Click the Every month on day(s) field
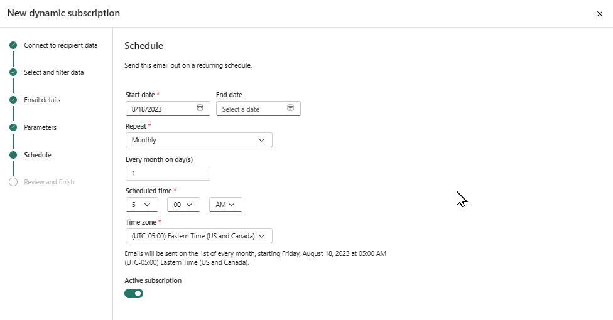 coord(168,173)
